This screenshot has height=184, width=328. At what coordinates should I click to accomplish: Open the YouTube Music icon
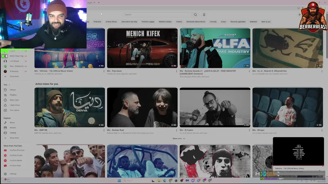coord(5,160)
